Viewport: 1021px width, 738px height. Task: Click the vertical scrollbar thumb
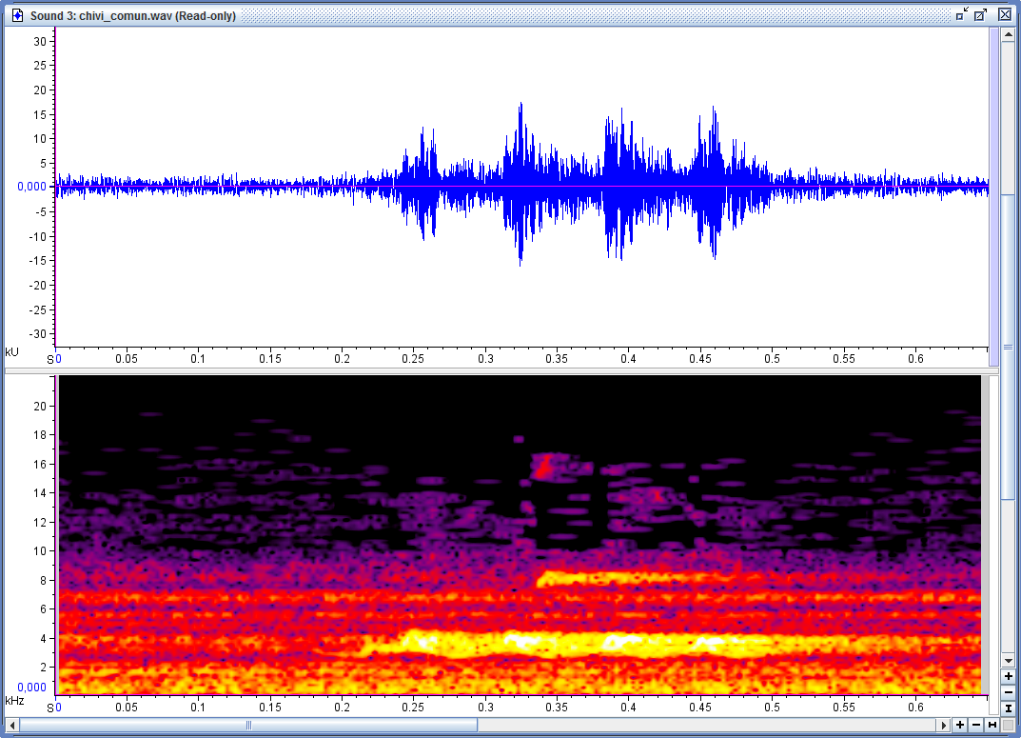pyautogui.click(x=1008, y=347)
